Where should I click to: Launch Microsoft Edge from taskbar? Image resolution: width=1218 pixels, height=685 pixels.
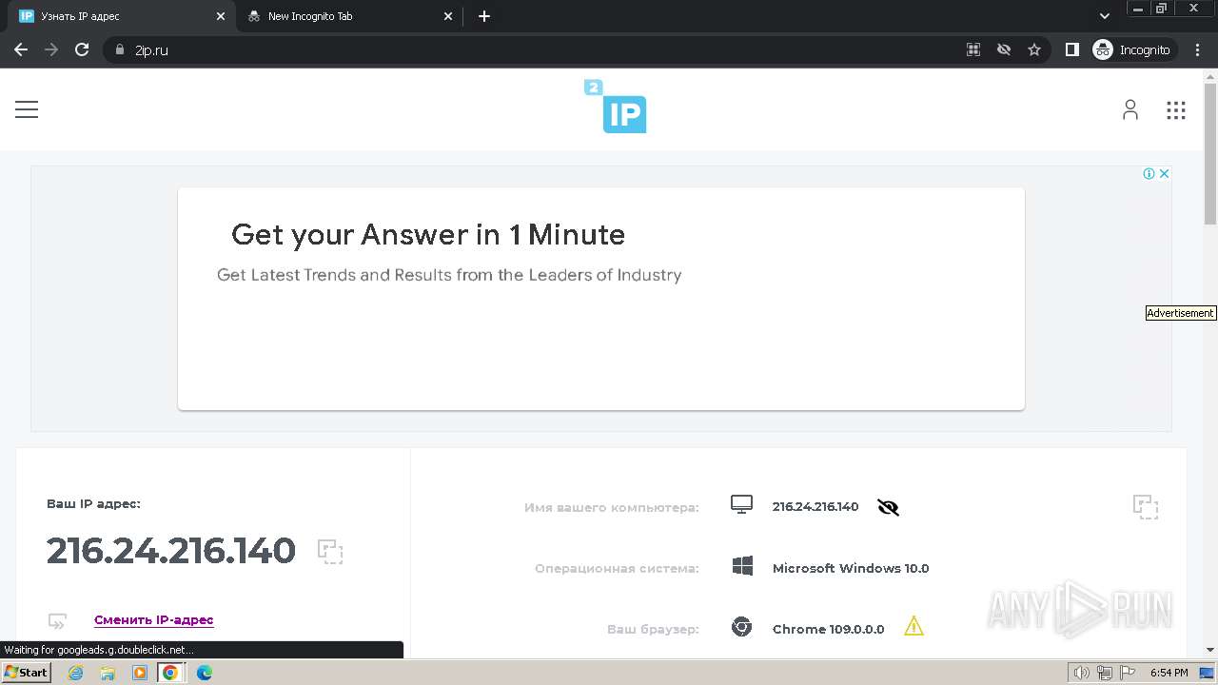pos(204,673)
